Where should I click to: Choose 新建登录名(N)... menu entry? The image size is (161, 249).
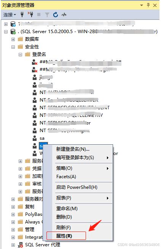[x=73, y=149]
